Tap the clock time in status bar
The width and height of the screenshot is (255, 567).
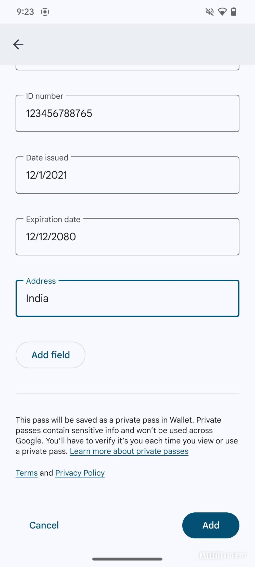pos(25,12)
